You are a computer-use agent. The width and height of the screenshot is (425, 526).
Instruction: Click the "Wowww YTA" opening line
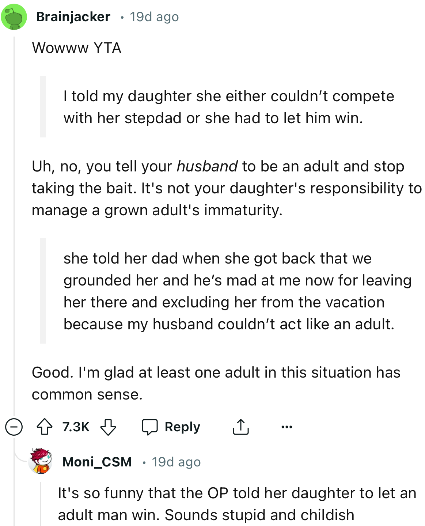coord(76,48)
